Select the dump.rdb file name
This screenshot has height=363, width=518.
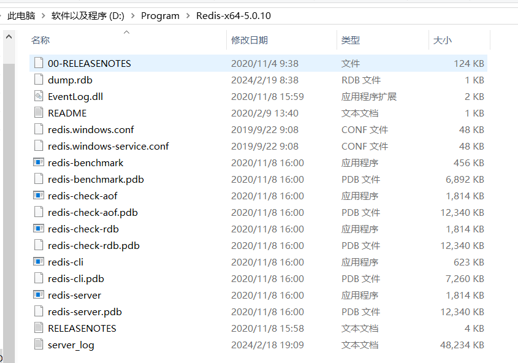click(x=70, y=80)
